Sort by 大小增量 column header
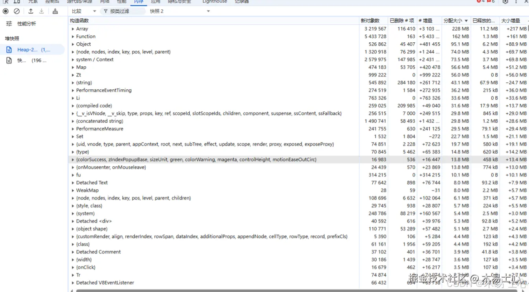This screenshot has width=529, height=292. 514,21
